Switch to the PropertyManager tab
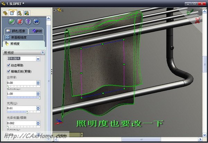Viewport: 208px width, 143px height. [x=13, y=13]
